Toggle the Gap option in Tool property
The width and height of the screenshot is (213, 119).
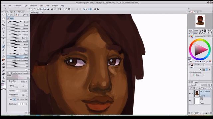14,100
